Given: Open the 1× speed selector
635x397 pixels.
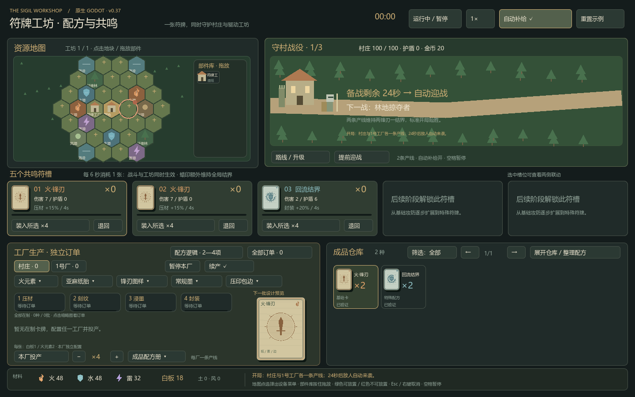Looking at the screenshot, I should (x=480, y=19).
